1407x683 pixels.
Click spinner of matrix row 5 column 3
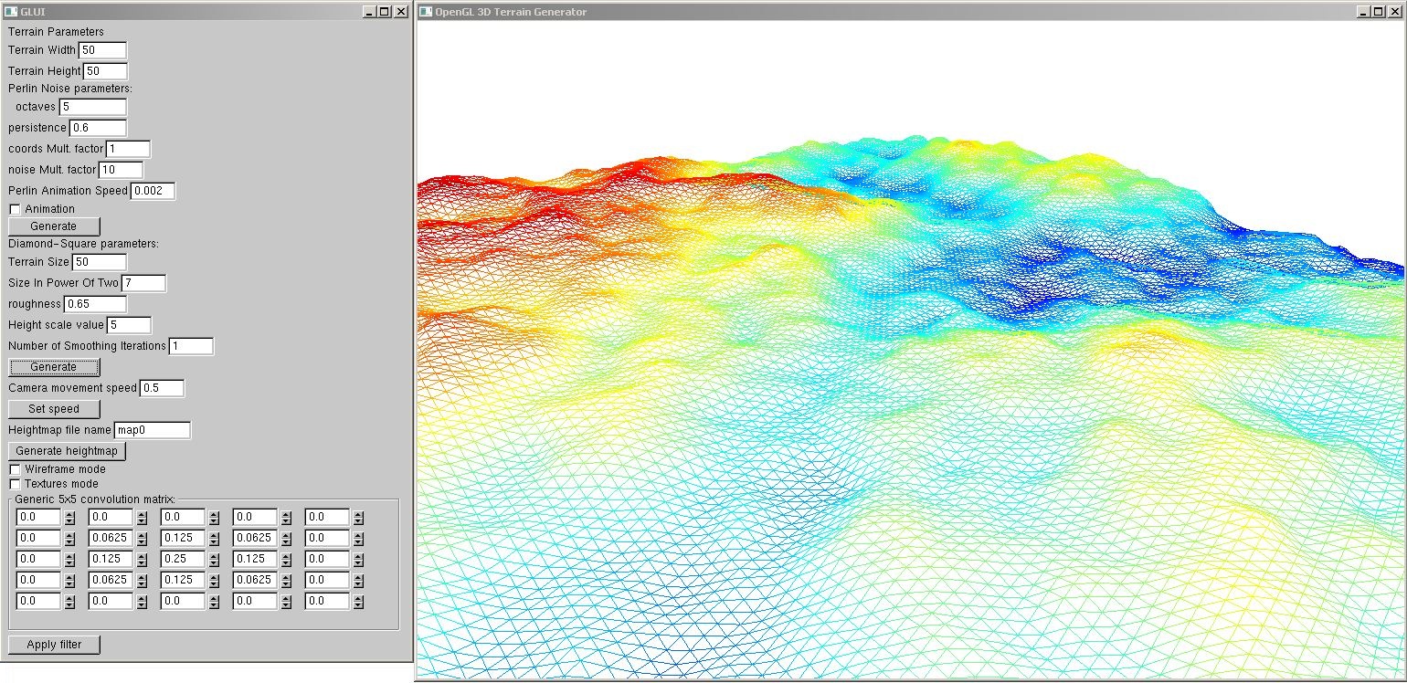214,602
